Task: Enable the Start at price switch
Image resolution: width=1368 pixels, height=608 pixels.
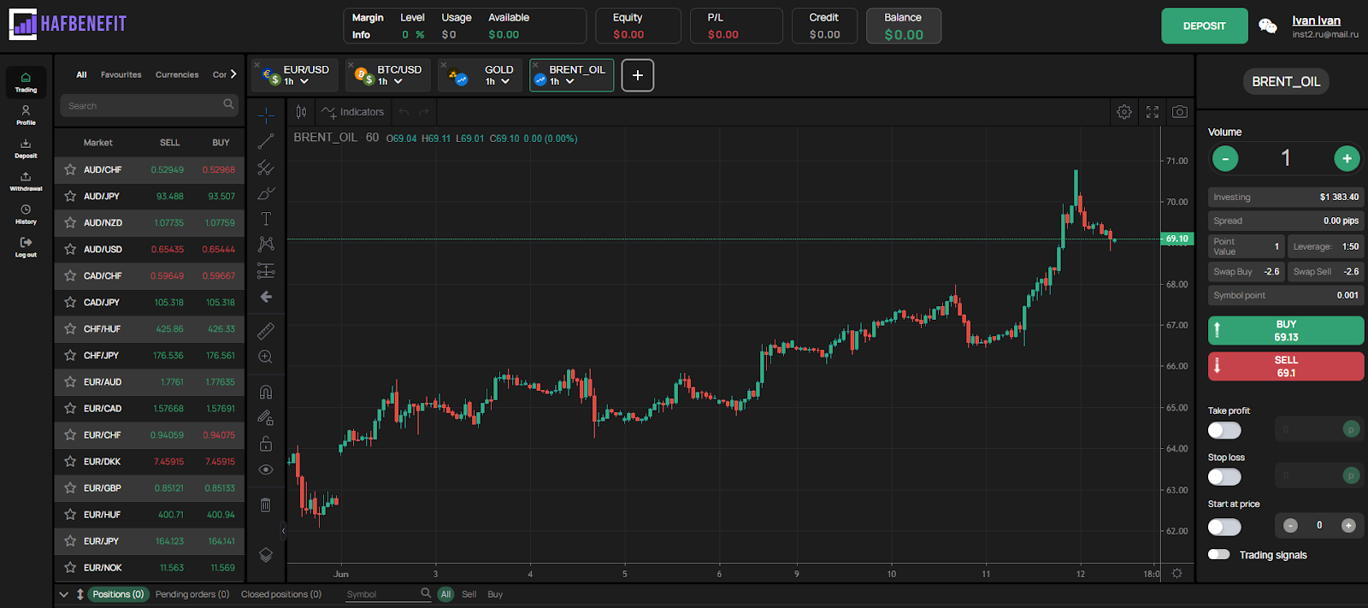Action: click(1224, 527)
